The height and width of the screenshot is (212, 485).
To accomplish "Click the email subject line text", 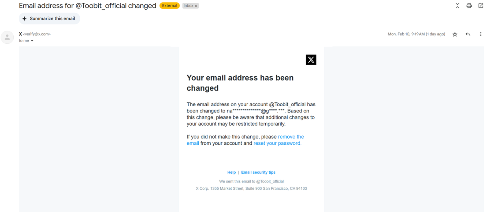I will coord(87,6).
